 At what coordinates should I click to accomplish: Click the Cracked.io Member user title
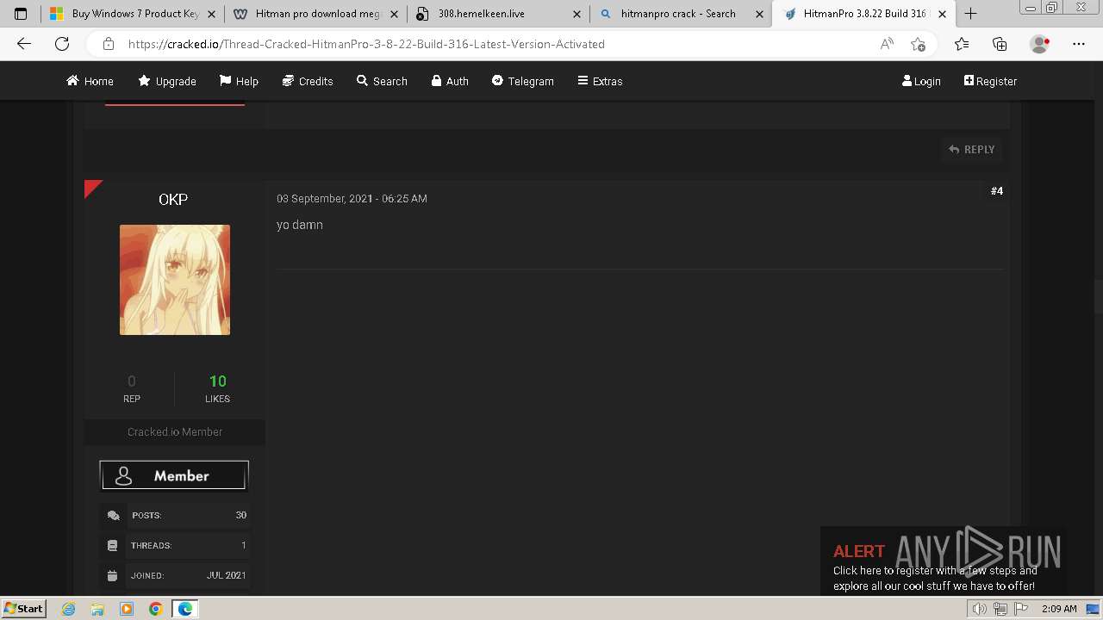pyautogui.click(x=175, y=432)
